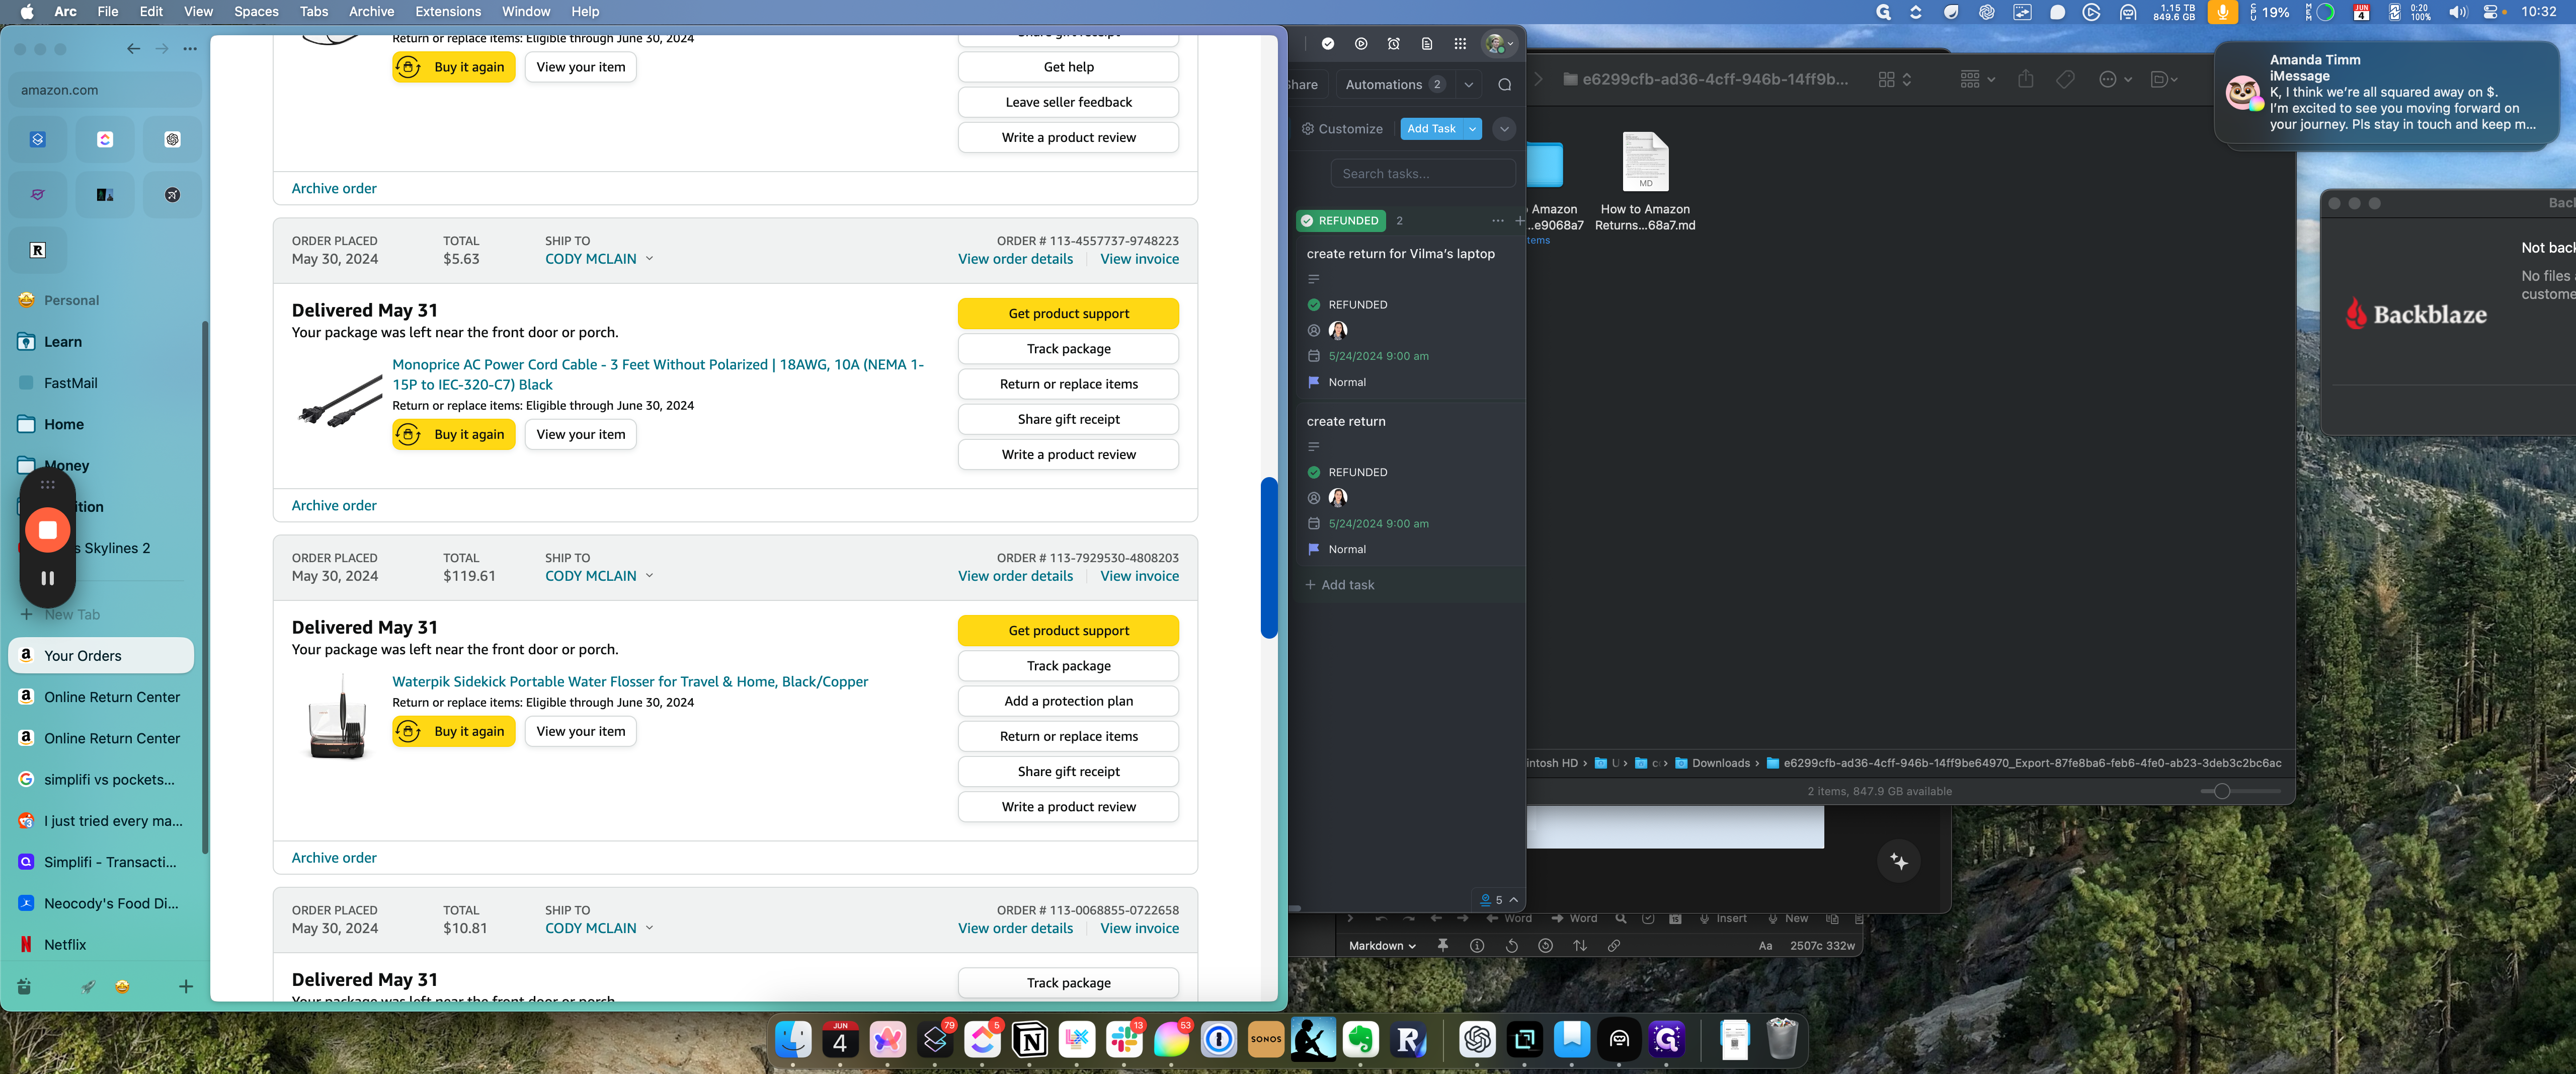Image resolution: width=2576 pixels, height=1074 pixels.
Task: Open Arc's sidebar more options menu
Action: pyautogui.click(x=190, y=48)
